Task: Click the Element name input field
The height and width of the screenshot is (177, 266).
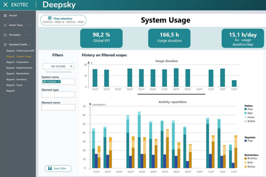Action: click(58, 107)
